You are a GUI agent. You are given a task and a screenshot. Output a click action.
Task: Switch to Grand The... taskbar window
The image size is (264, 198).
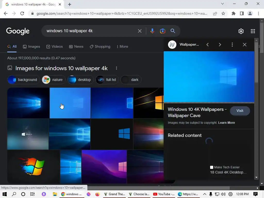[x=114, y=194]
